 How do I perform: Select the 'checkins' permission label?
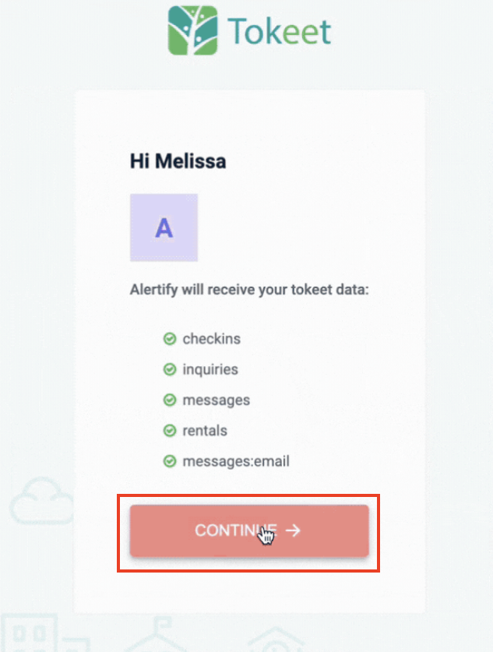(211, 339)
